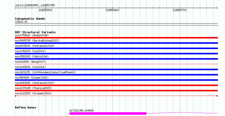The height and width of the screenshot is (116, 225).
Task: Click the 128853600 ruler position label
Action: (112, 10)
